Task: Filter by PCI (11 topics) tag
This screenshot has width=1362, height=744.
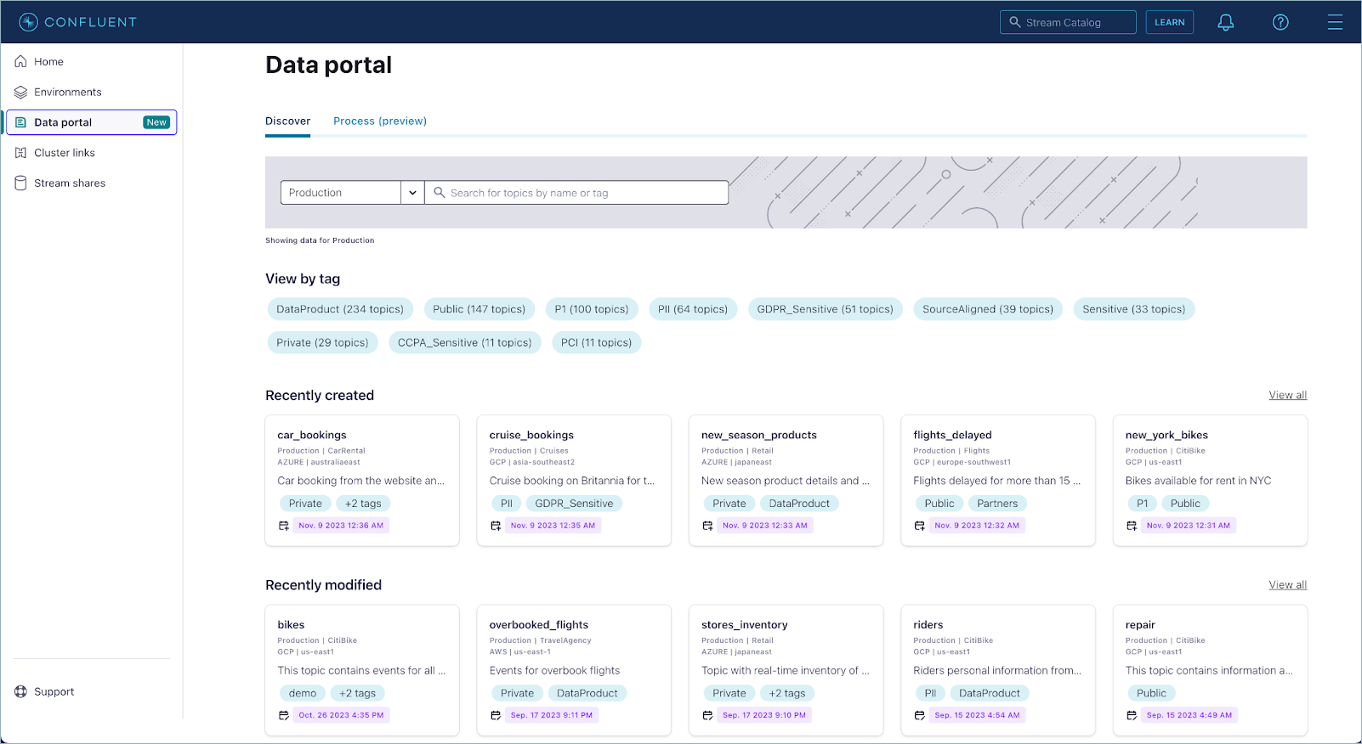Action: 596,342
